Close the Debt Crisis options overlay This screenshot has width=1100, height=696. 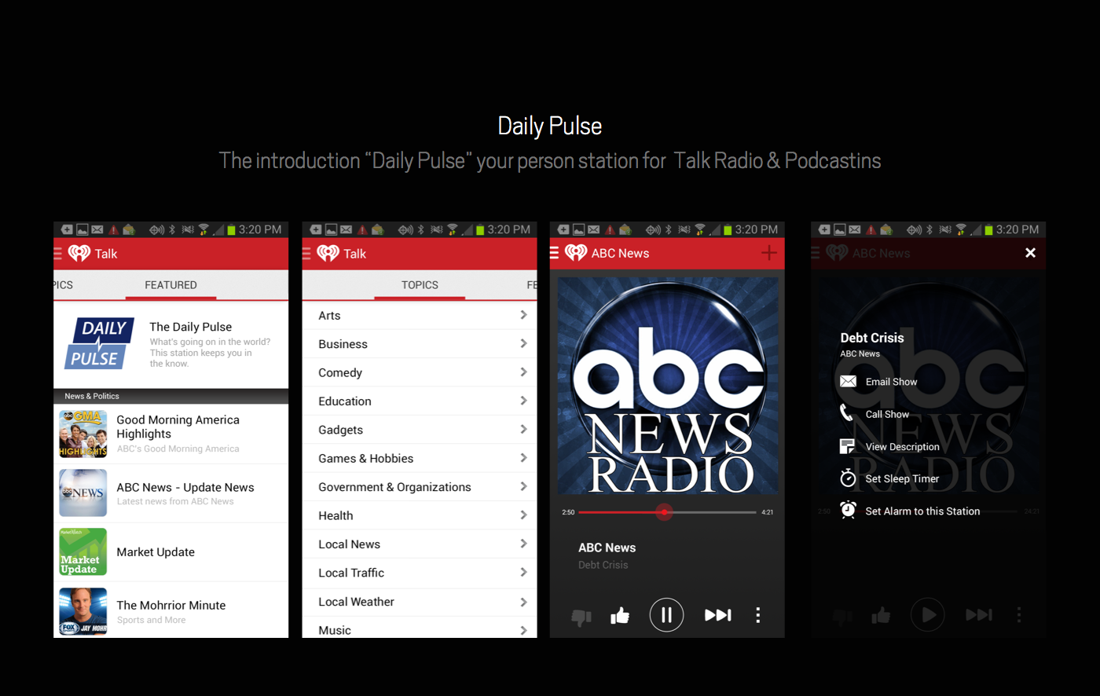[x=1030, y=253]
